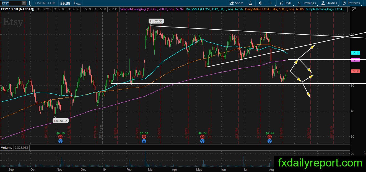The height and width of the screenshot is (172, 366).
Task: Open the Patterns menu
Action: 351,3
